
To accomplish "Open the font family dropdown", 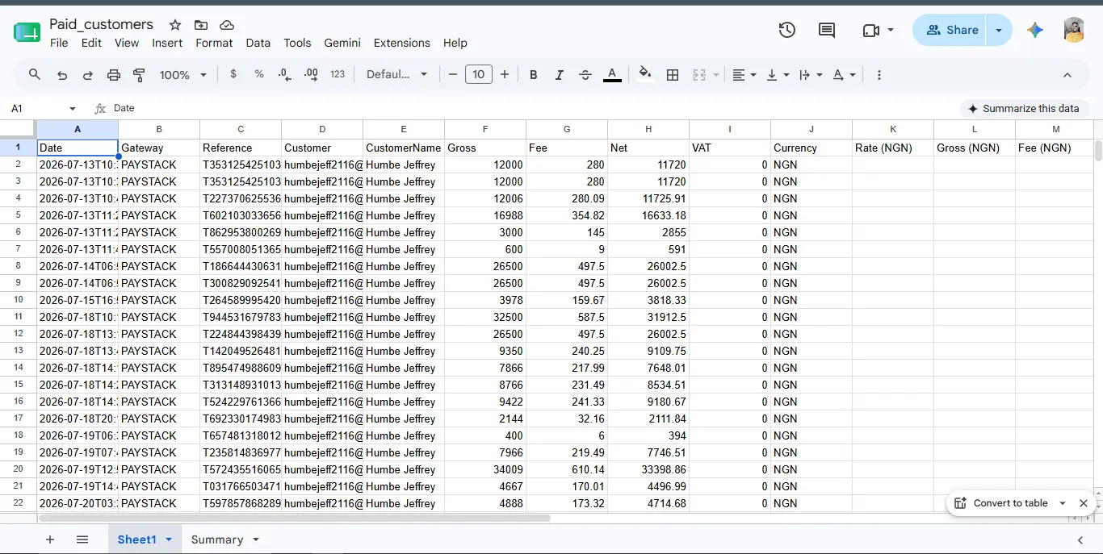I will 396,74.
